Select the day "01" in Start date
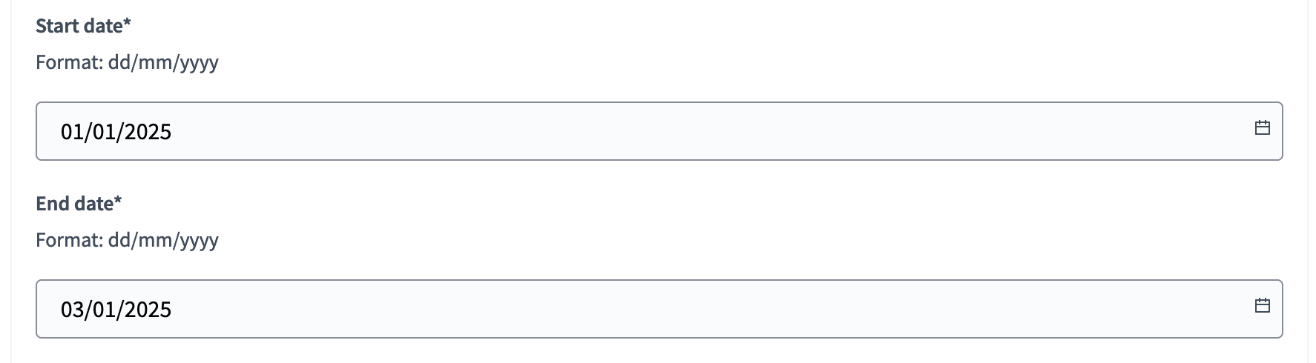 point(72,132)
